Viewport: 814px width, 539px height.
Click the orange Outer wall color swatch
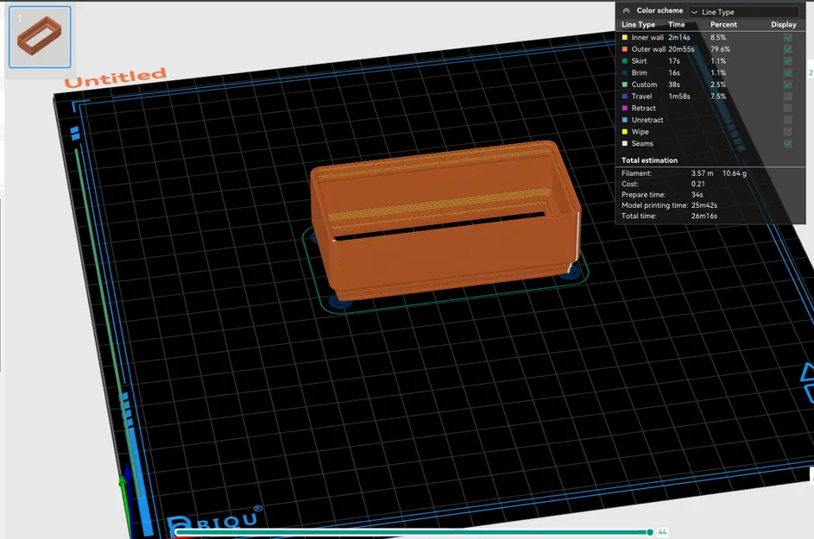pos(625,50)
